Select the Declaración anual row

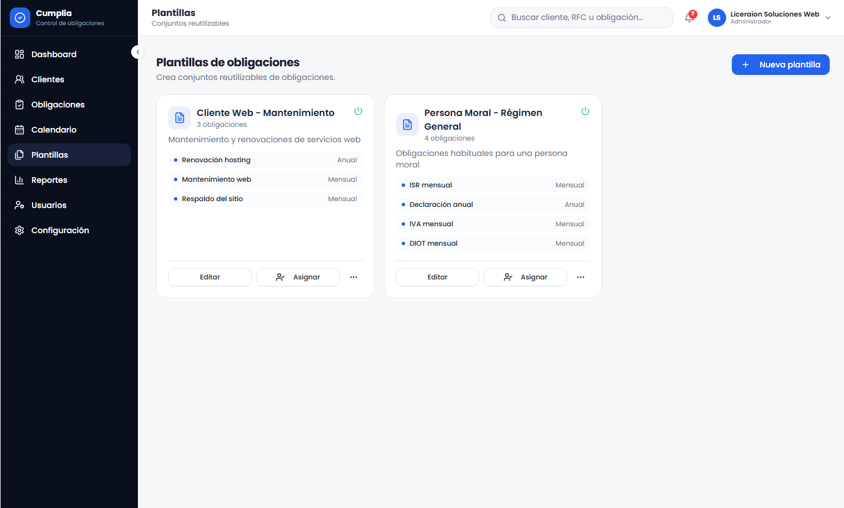click(493, 205)
